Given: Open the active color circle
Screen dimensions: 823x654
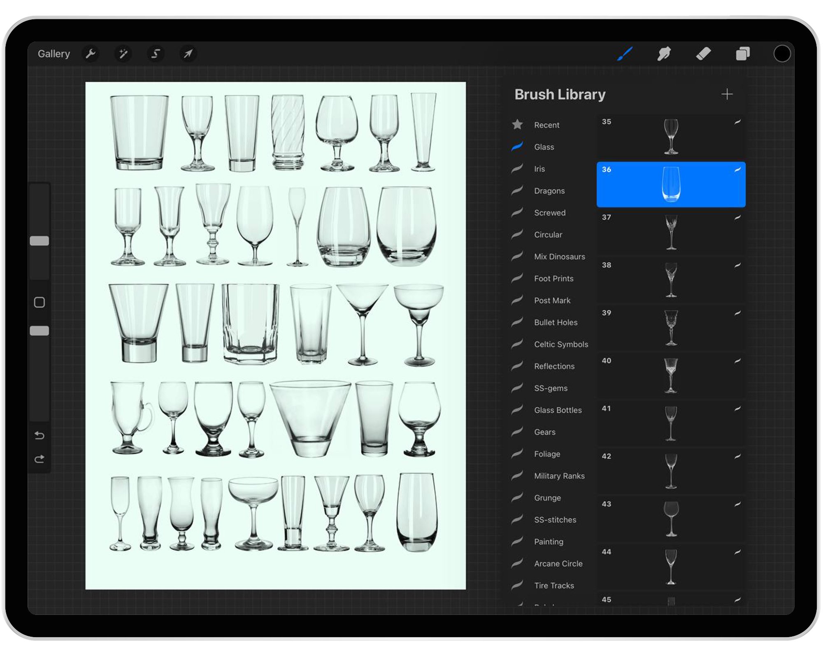Looking at the screenshot, I should click(x=782, y=54).
